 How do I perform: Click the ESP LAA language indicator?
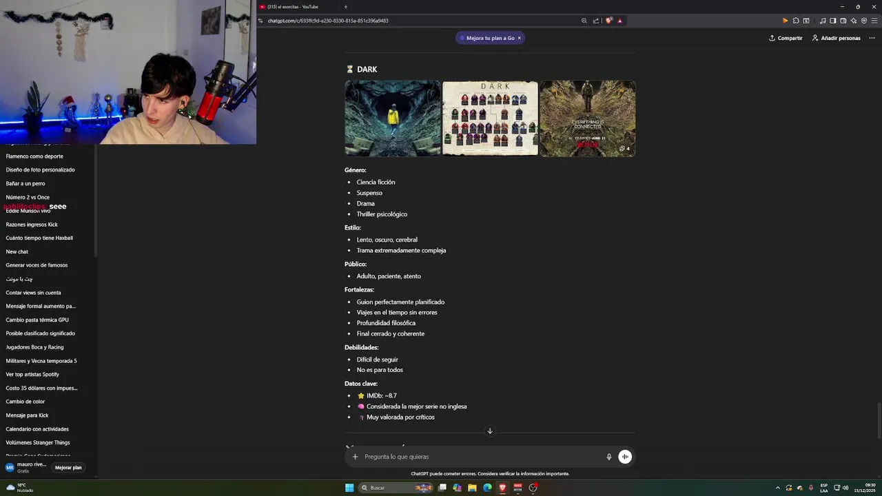823,488
